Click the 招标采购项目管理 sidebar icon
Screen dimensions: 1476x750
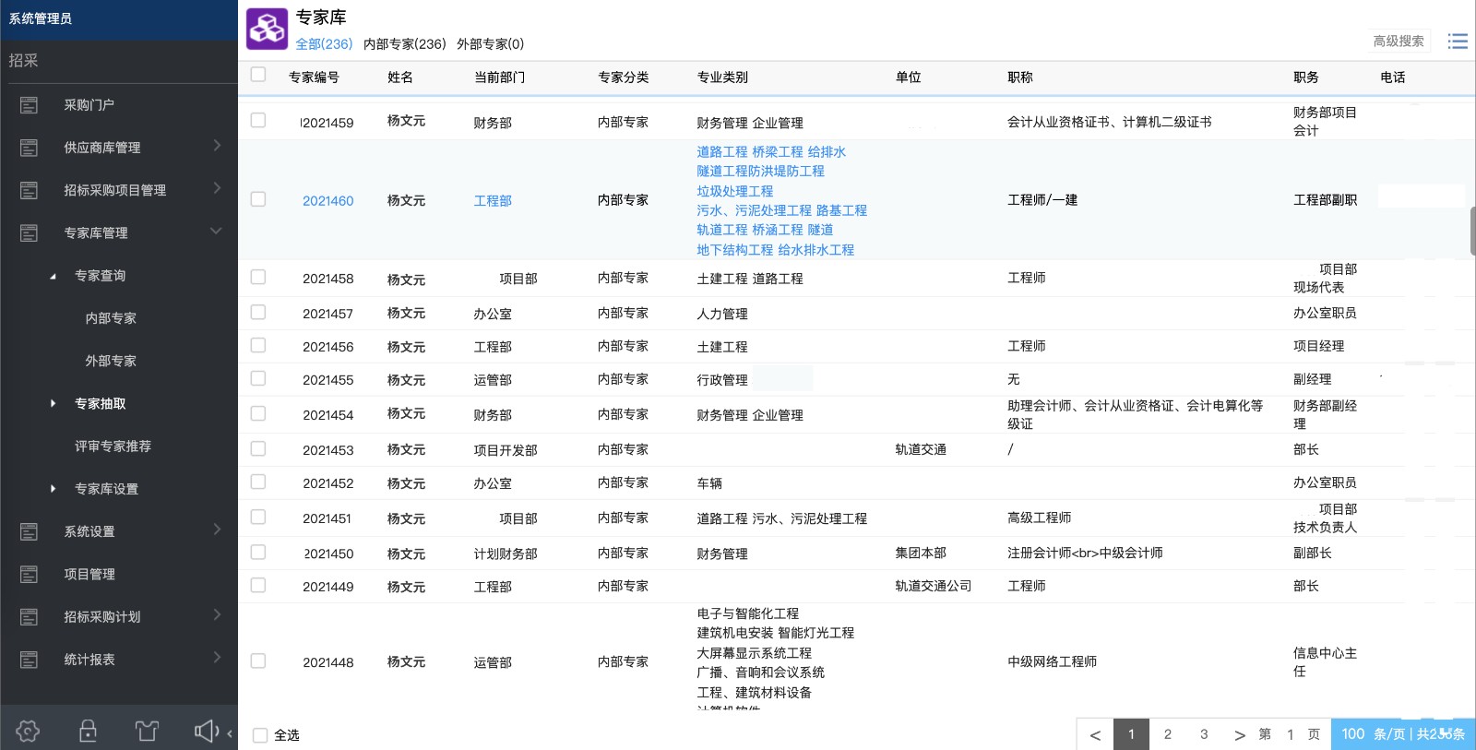tap(29, 190)
